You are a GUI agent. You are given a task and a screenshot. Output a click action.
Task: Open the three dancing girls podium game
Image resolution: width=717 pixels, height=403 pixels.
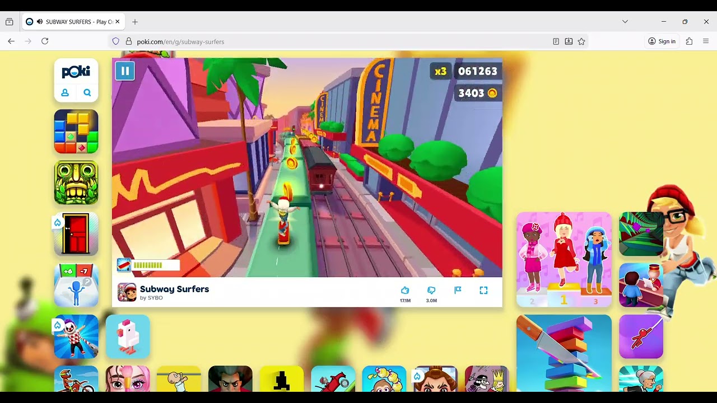pos(564,260)
